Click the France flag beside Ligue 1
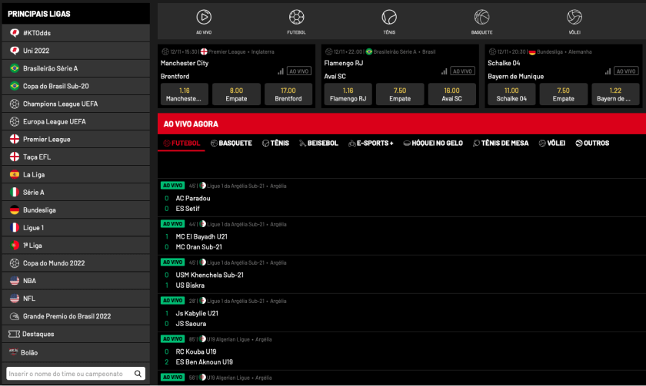Viewport: 646px width, 386px height. pyautogui.click(x=15, y=227)
